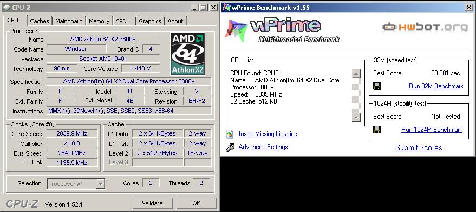Open the Submit Scores link
The height and width of the screenshot is (212, 476).
419,148
